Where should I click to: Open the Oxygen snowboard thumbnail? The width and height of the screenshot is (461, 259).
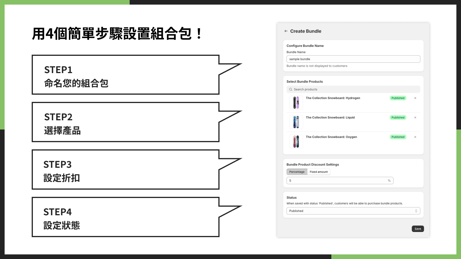pyautogui.click(x=296, y=142)
